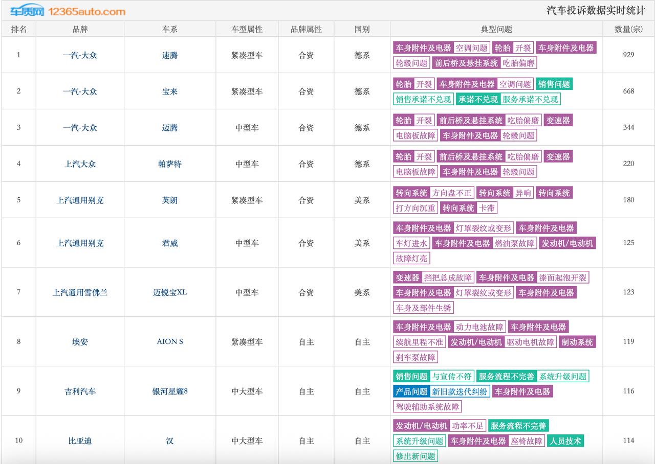Click the 排名 column header
Viewport: 655px width, 464px height.
tap(19, 30)
